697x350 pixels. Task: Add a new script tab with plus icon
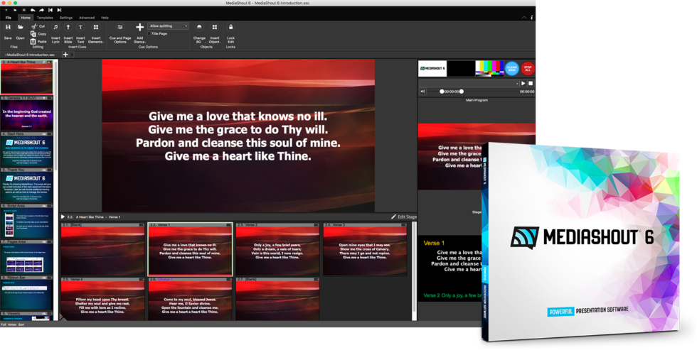point(65,55)
